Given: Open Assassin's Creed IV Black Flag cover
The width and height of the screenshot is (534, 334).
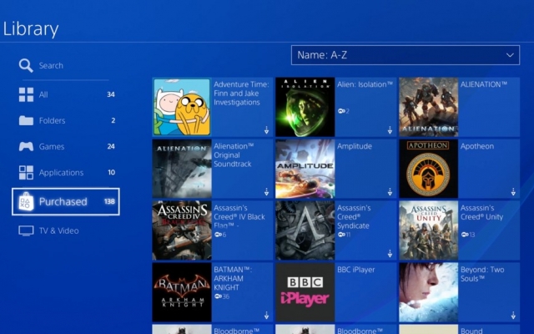Looking at the screenshot, I should [182, 230].
